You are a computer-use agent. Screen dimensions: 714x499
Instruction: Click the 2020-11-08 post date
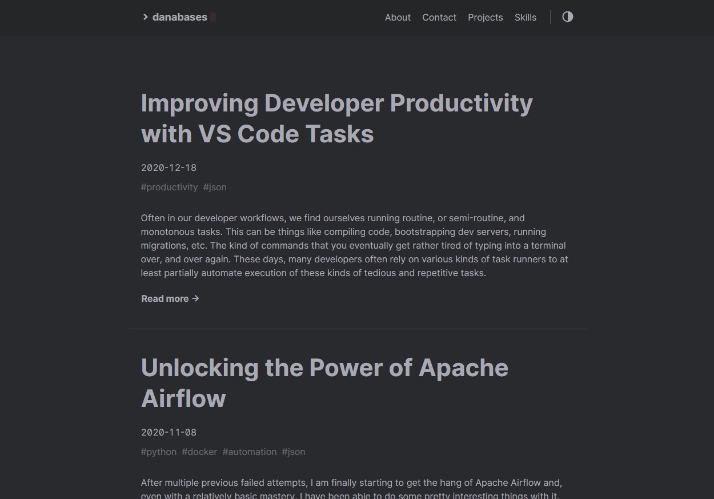(169, 432)
